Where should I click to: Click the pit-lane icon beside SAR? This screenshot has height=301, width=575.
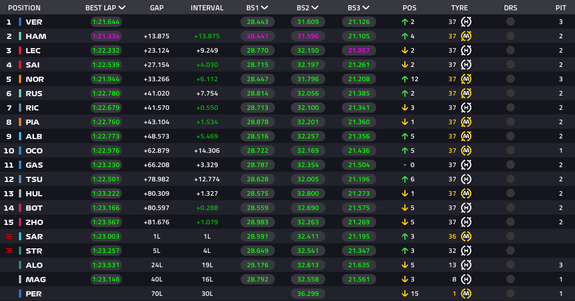(x=9, y=236)
